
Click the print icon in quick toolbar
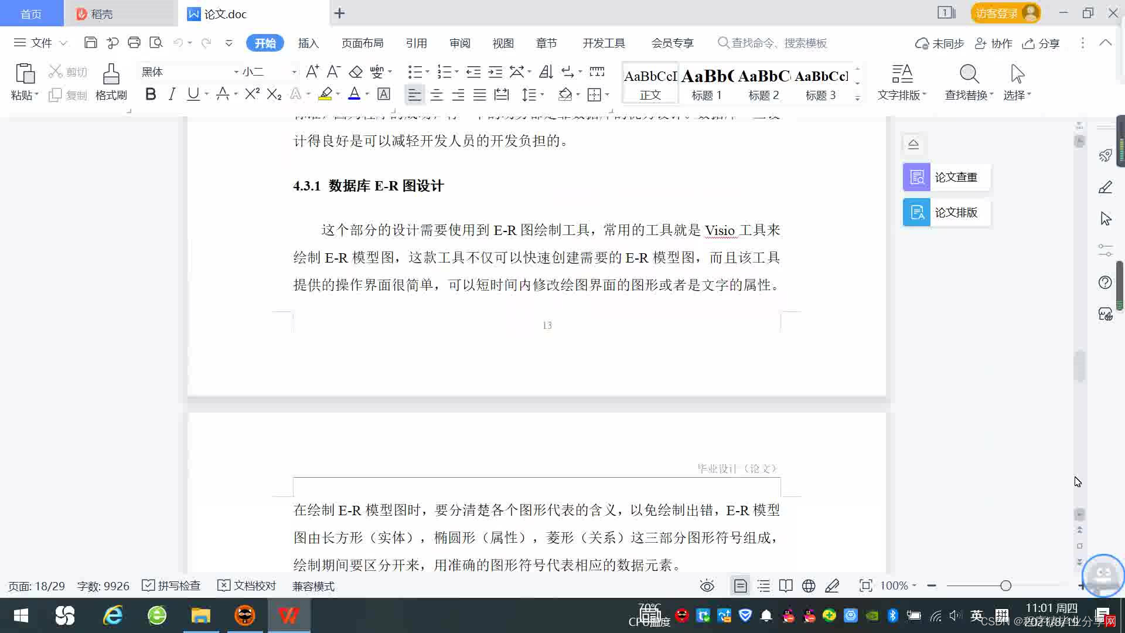tap(134, 43)
